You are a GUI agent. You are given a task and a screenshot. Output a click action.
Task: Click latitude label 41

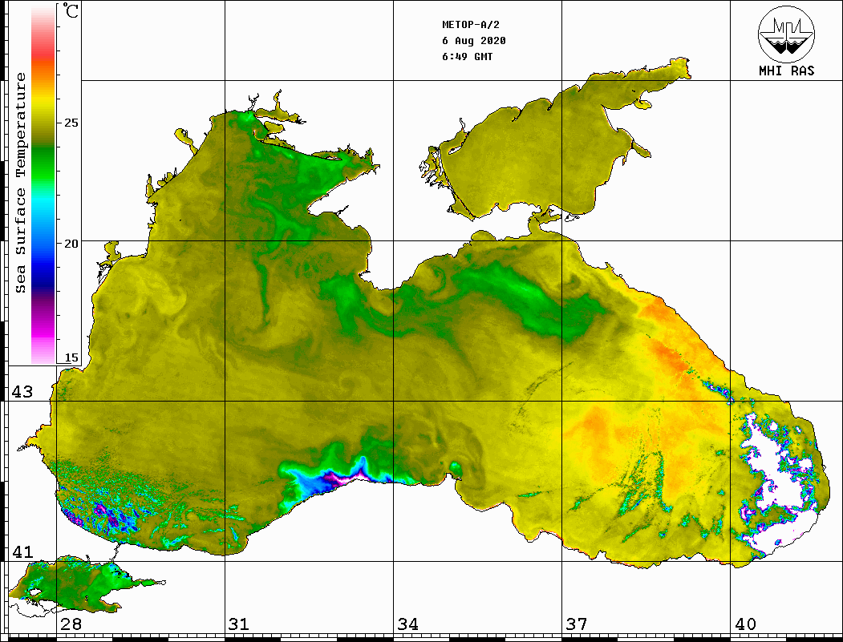[x=22, y=551]
